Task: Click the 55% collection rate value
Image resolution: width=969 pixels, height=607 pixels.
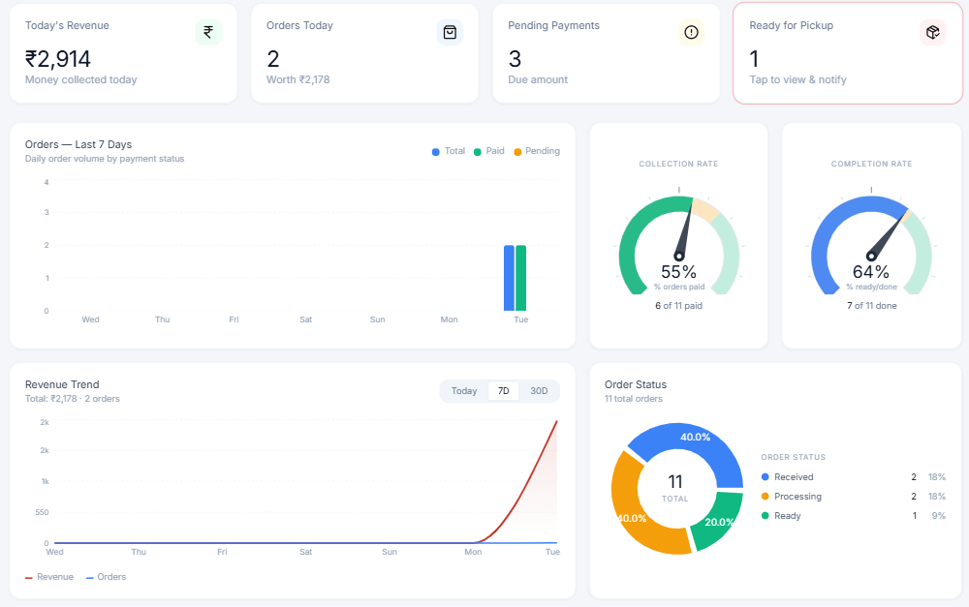Action: (x=678, y=272)
